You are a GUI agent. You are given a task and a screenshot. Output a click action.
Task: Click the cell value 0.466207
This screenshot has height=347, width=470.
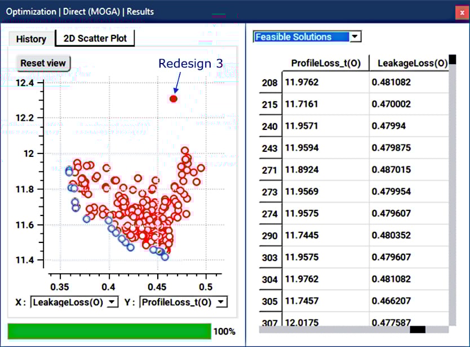tap(391, 301)
